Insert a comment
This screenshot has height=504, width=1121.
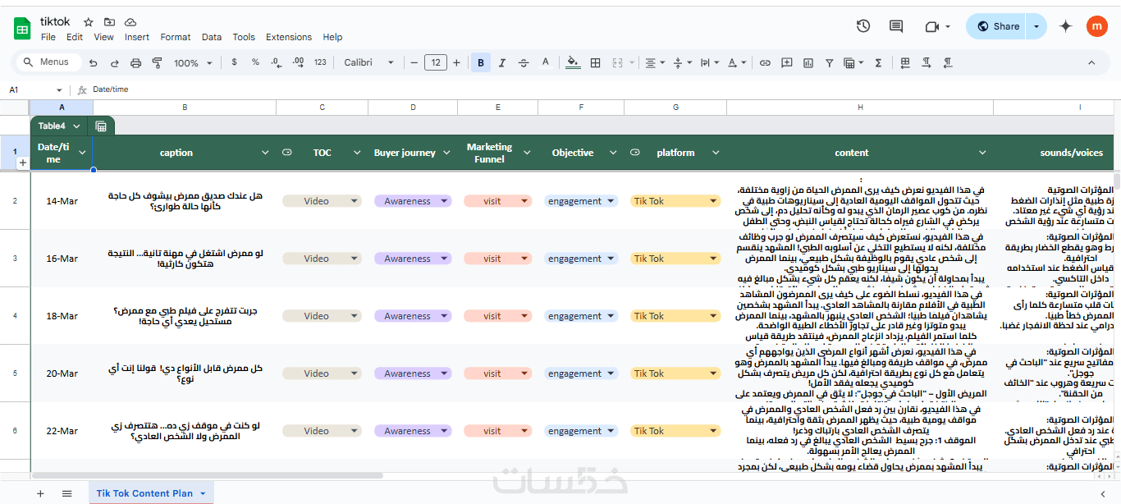coord(787,62)
